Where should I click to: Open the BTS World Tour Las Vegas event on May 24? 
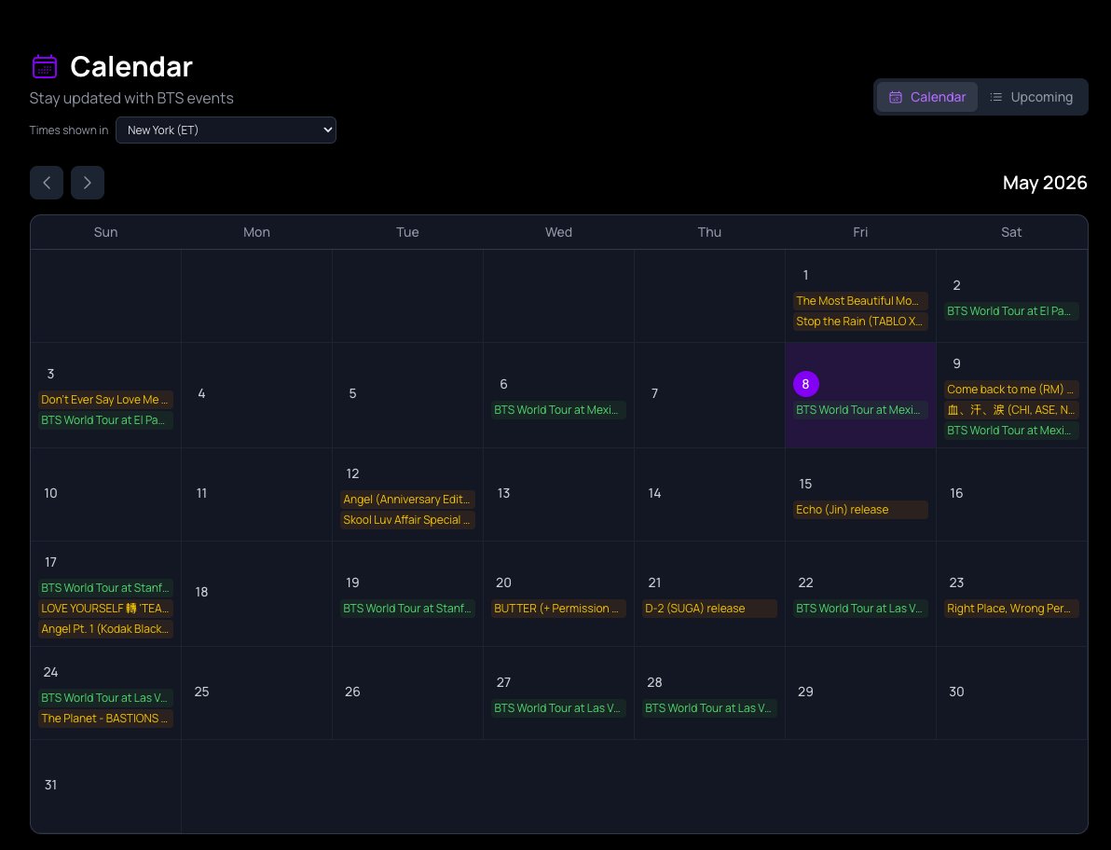[105, 698]
